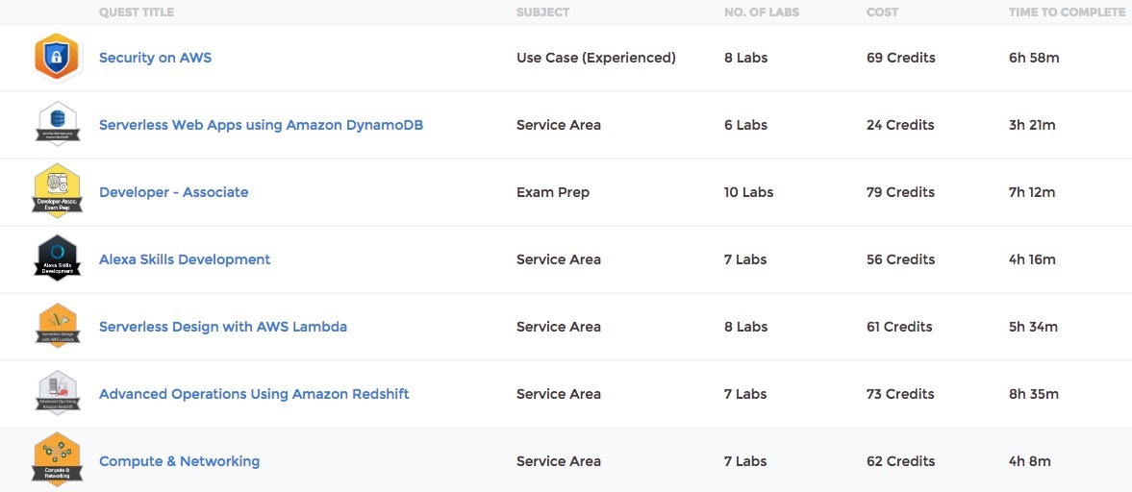Screen dimensions: 1132x492
Task: Click Service Area in the DynamoDB row
Action: (559, 125)
